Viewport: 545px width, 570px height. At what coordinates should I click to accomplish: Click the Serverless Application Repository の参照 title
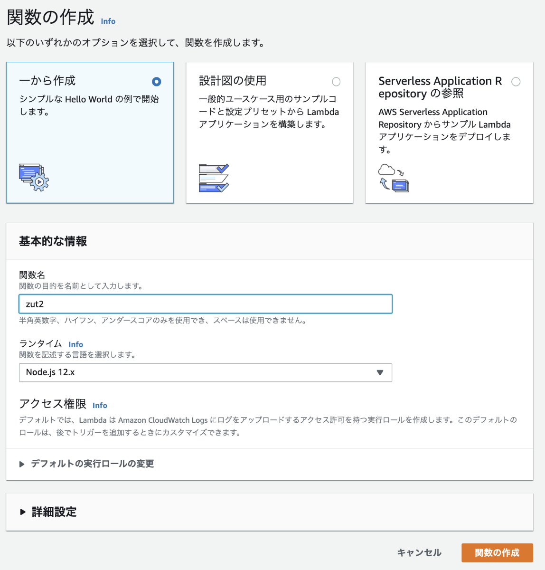440,87
